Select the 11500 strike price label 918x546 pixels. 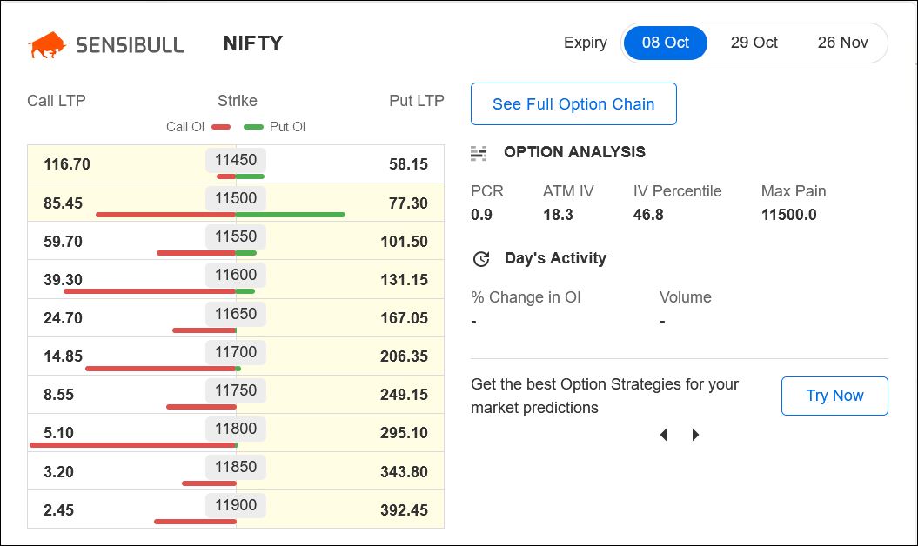(236, 198)
